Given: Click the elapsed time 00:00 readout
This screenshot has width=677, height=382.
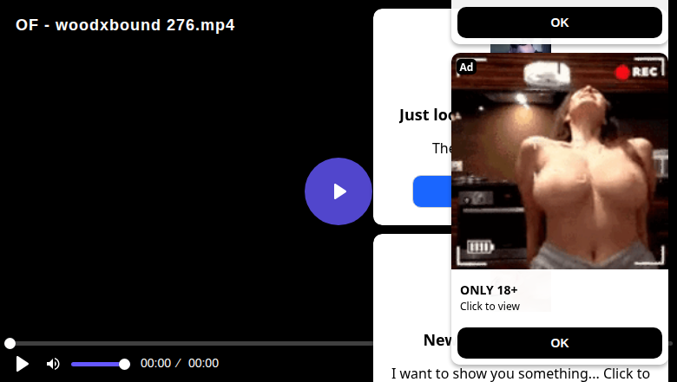Looking at the screenshot, I should (x=155, y=363).
